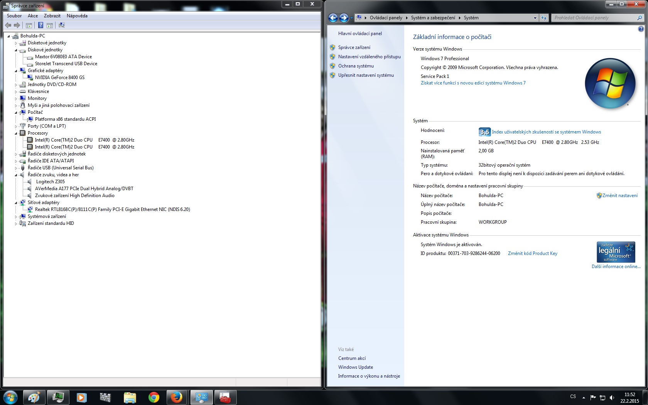This screenshot has width=648, height=405.
Task: Switch to Firefox on the taskbar
Action: 177,397
